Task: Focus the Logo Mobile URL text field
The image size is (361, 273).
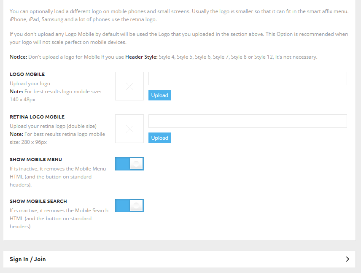Action: pos(248,78)
